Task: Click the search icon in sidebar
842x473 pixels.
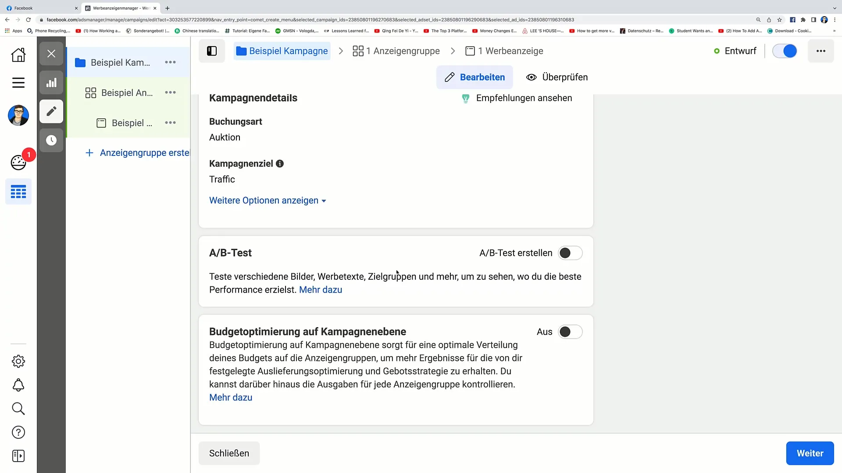Action: 18,408
